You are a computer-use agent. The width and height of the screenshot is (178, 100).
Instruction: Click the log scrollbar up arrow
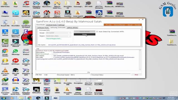click(140, 51)
